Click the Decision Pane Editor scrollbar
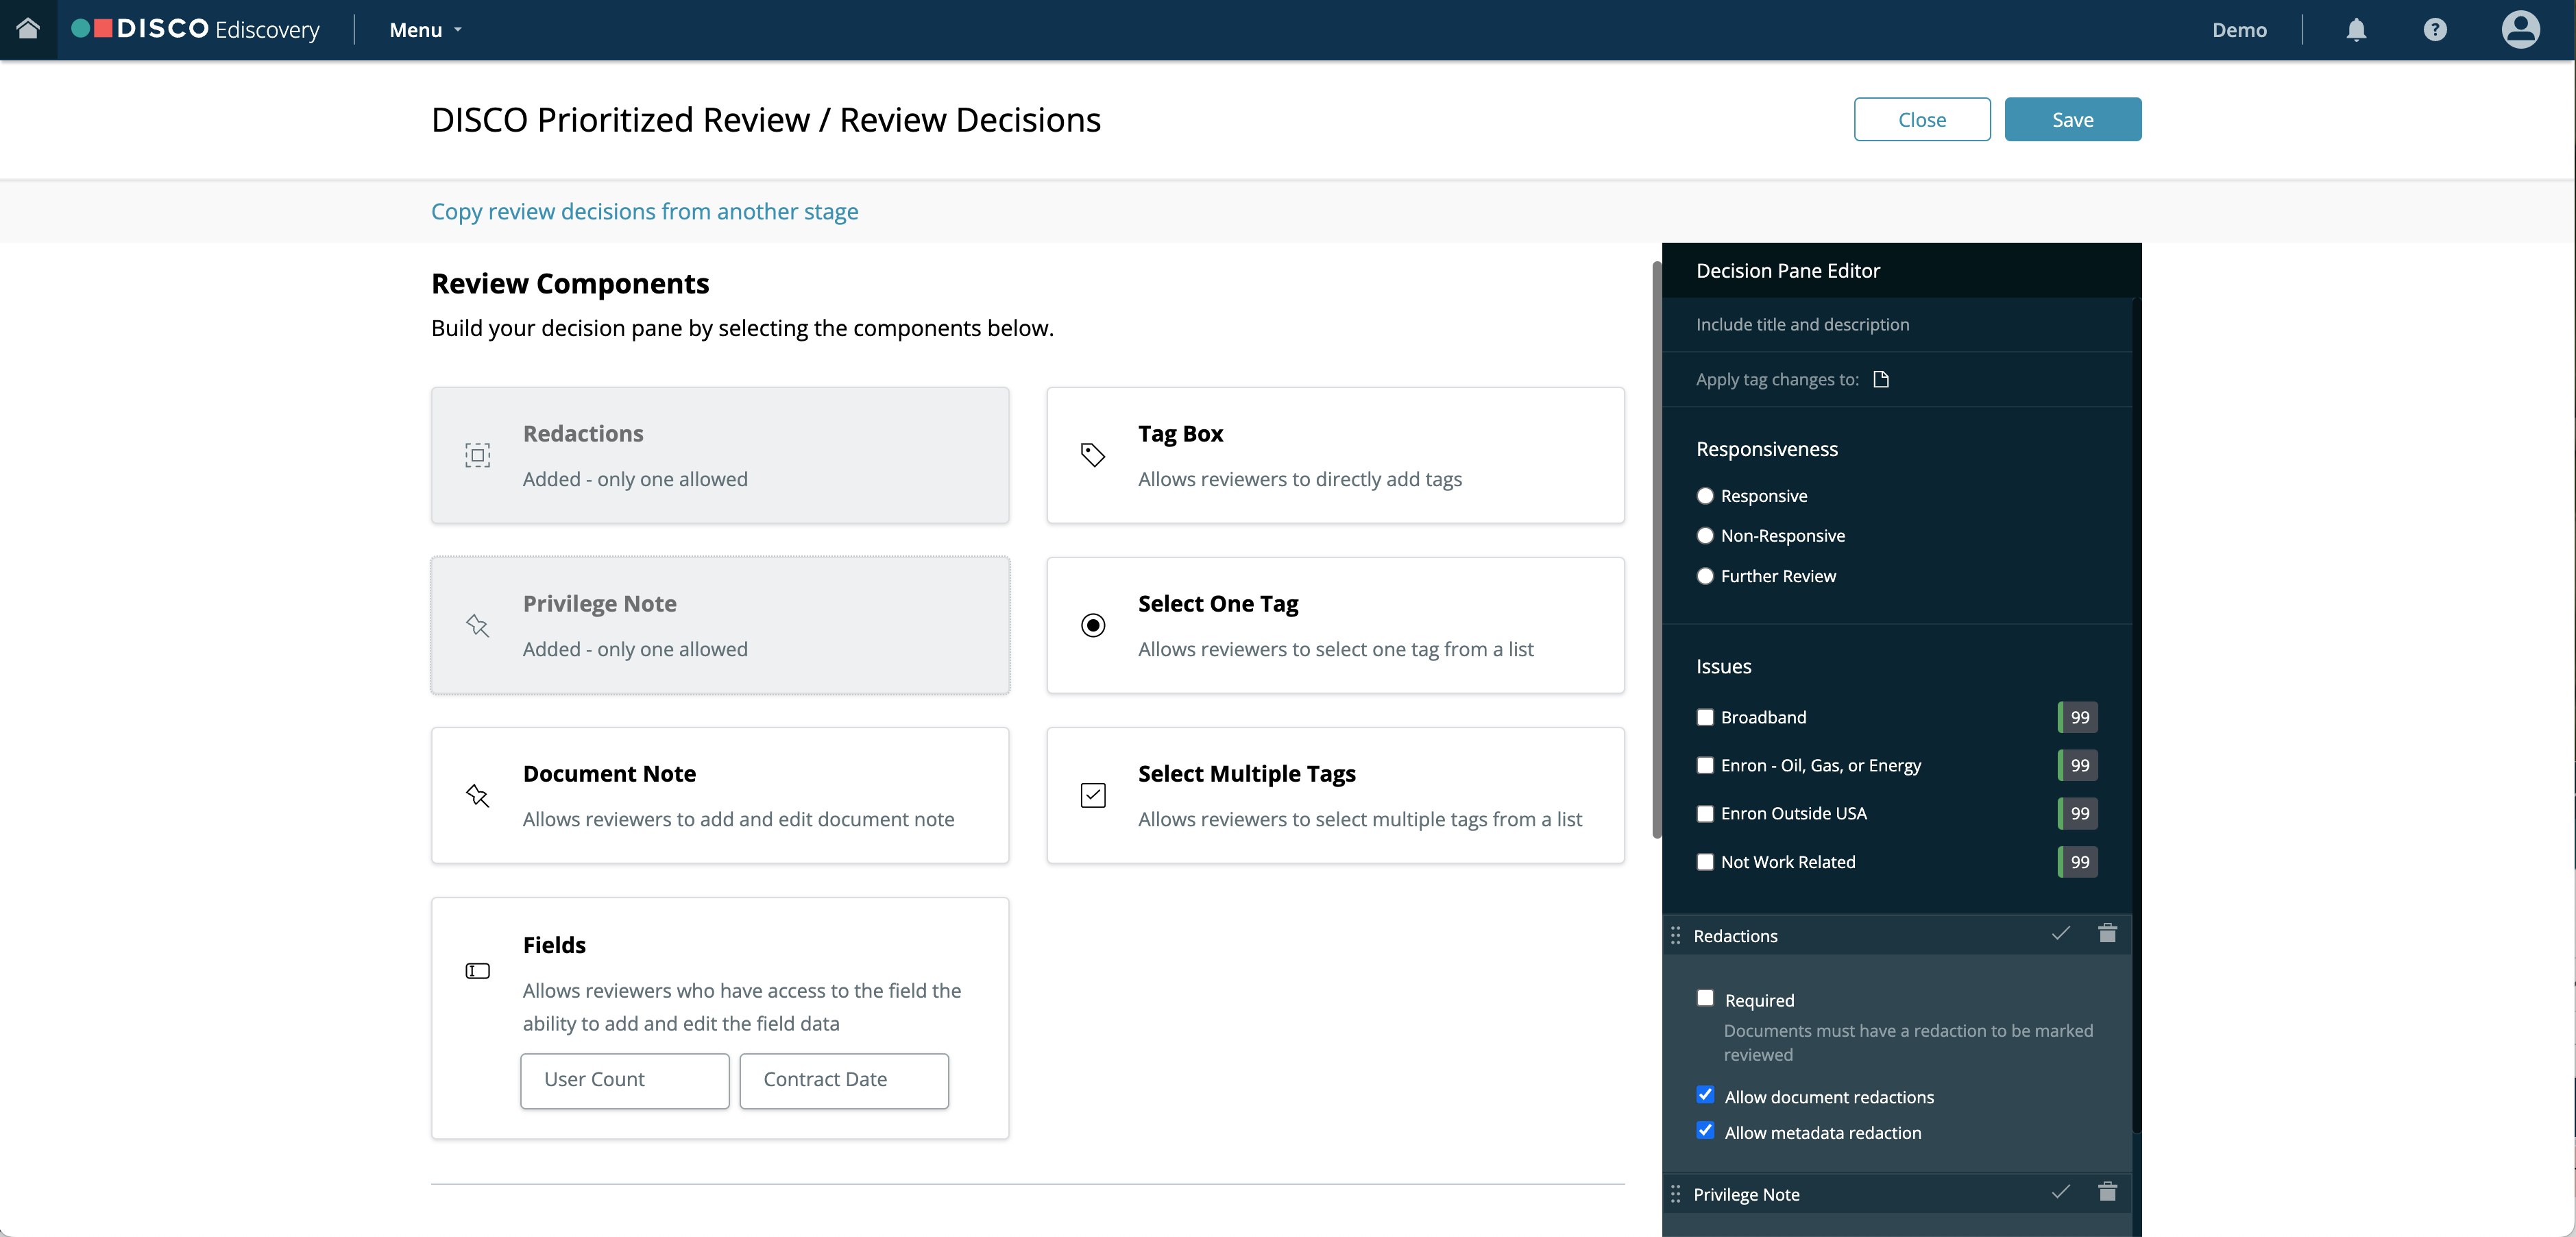2576x1237 pixels. [2136, 715]
